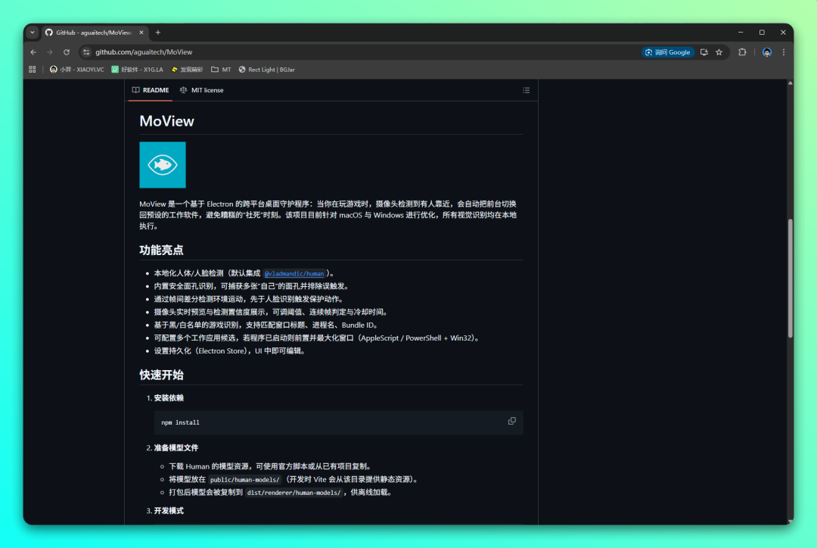The width and height of the screenshot is (817, 548).
Task: Go back to the previous page
Action: (33, 52)
